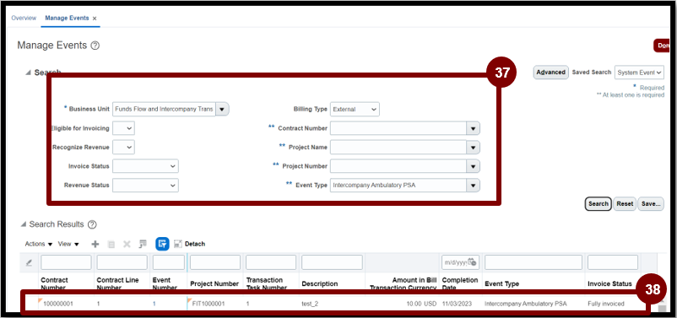Open Recognize Revenue dropdown

(x=123, y=148)
